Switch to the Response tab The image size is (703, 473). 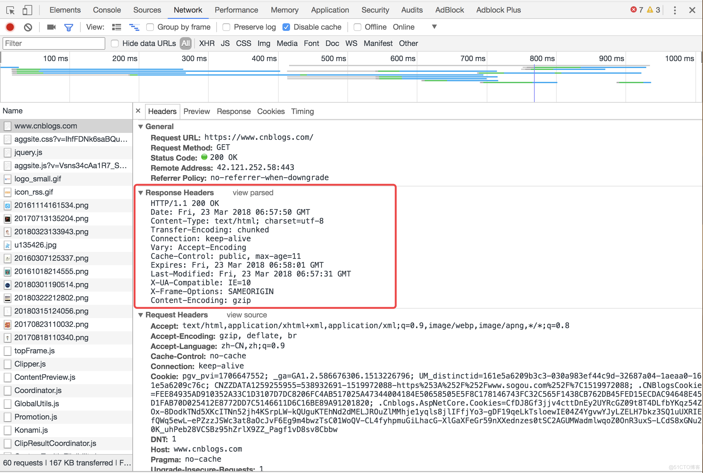[x=233, y=111]
